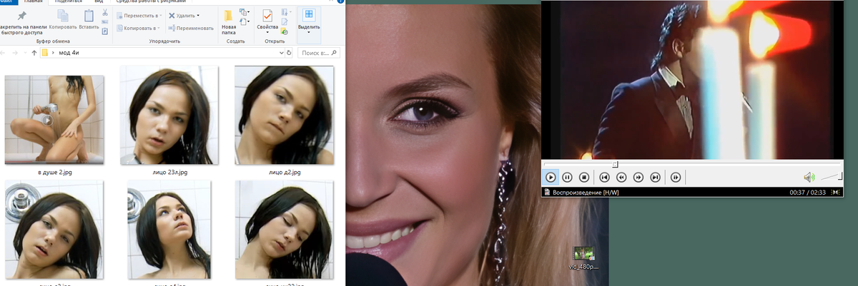The height and width of the screenshot is (286, 858).
Task: Select thumbnail лицо д2.jpg
Action: click(x=284, y=116)
